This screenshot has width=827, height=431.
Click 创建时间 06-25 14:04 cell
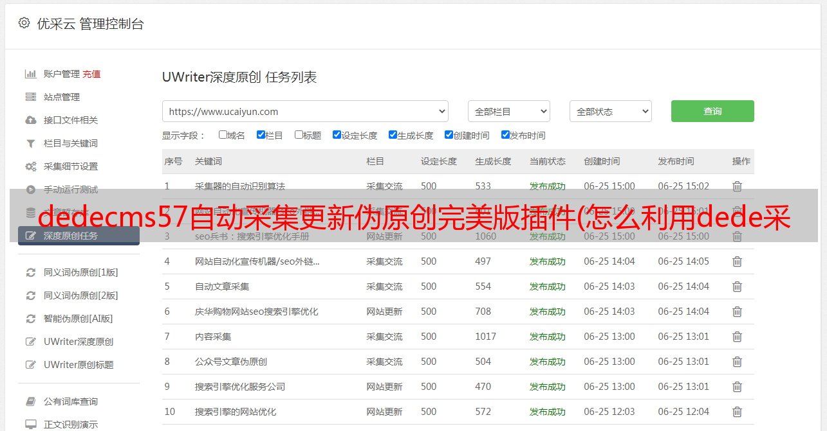pos(609,261)
